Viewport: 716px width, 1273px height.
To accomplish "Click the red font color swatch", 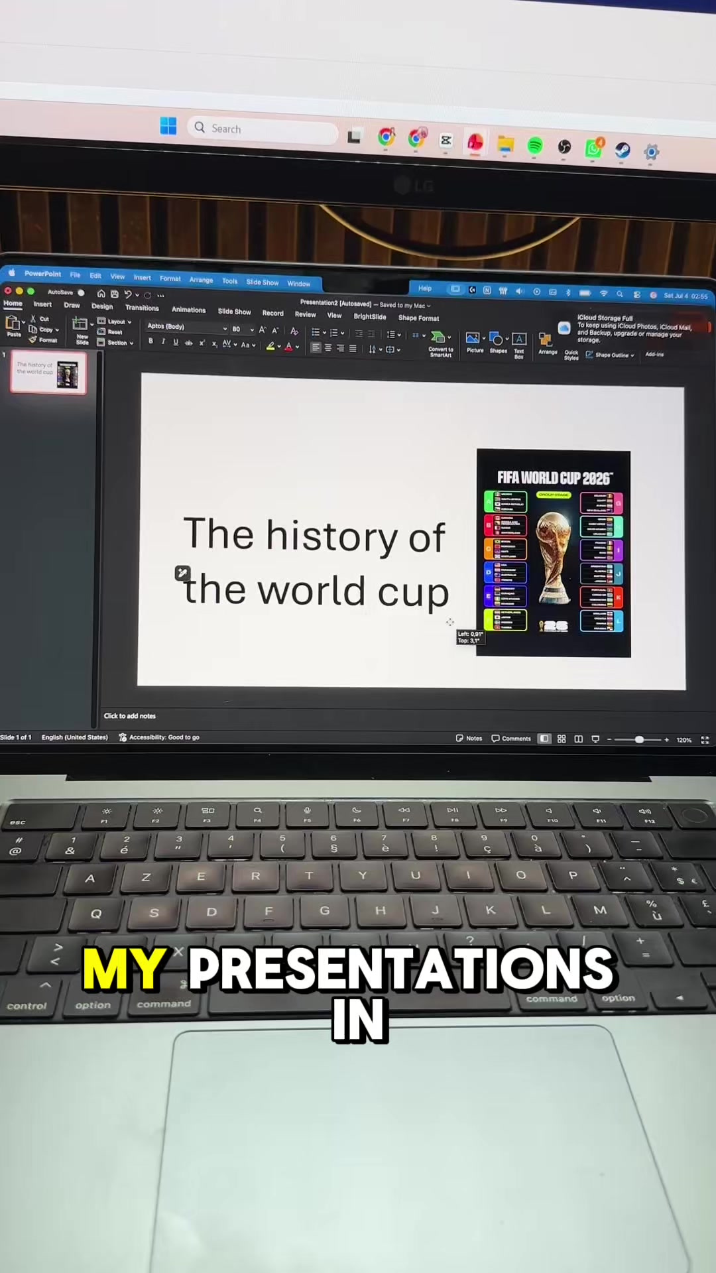I will coord(288,347).
